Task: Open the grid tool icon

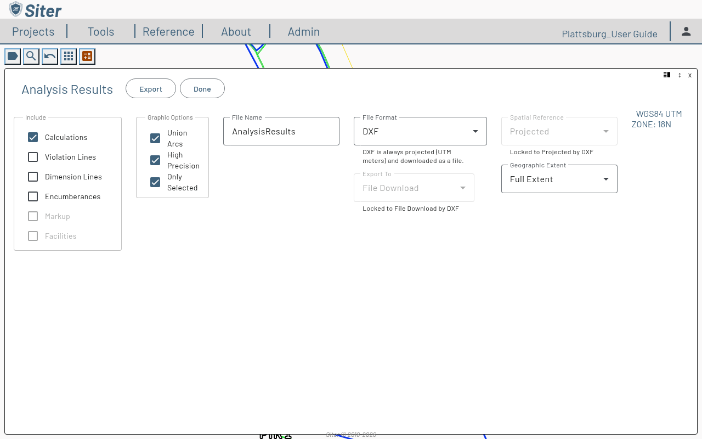Action: point(69,56)
